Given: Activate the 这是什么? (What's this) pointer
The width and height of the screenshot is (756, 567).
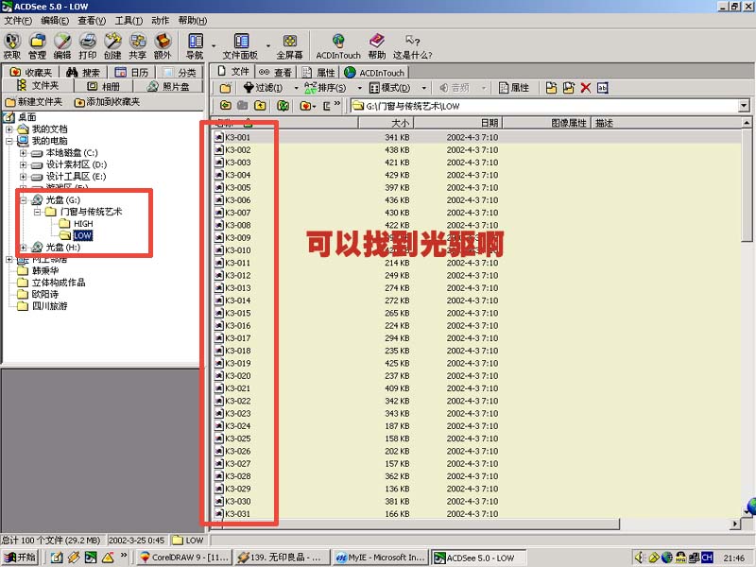Looking at the screenshot, I should (412, 45).
